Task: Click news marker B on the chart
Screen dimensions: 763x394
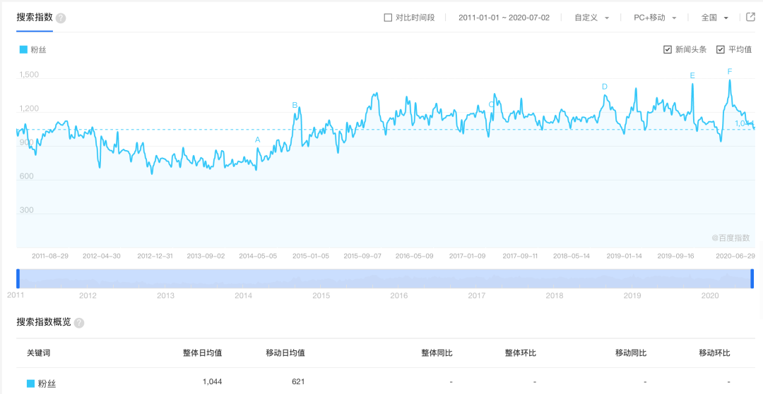Action: click(295, 106)
